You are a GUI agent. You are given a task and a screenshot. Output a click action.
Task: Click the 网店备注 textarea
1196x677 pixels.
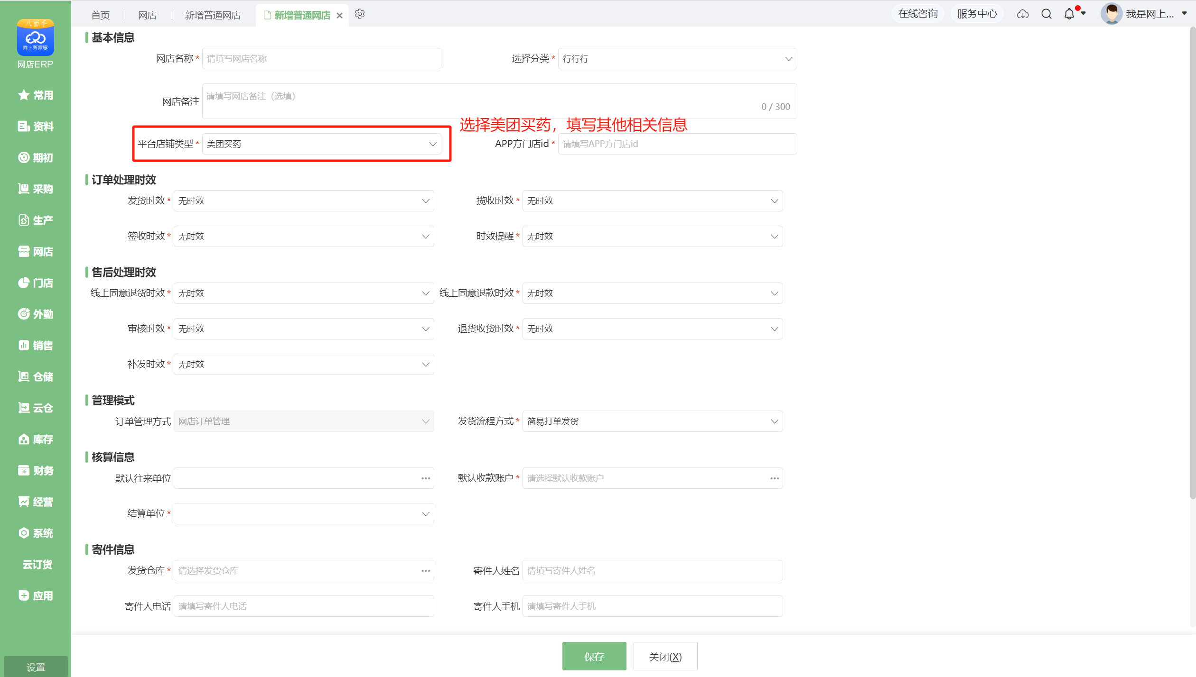(499, 101)
